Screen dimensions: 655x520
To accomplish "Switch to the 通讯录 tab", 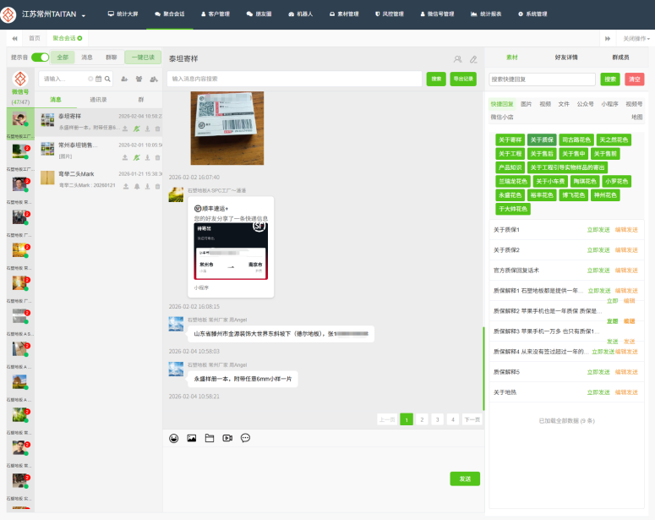I will tap(98, 100).
